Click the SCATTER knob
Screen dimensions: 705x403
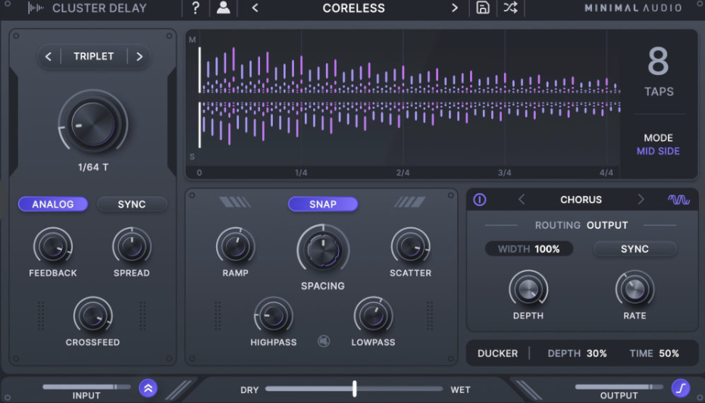point(411,246)
